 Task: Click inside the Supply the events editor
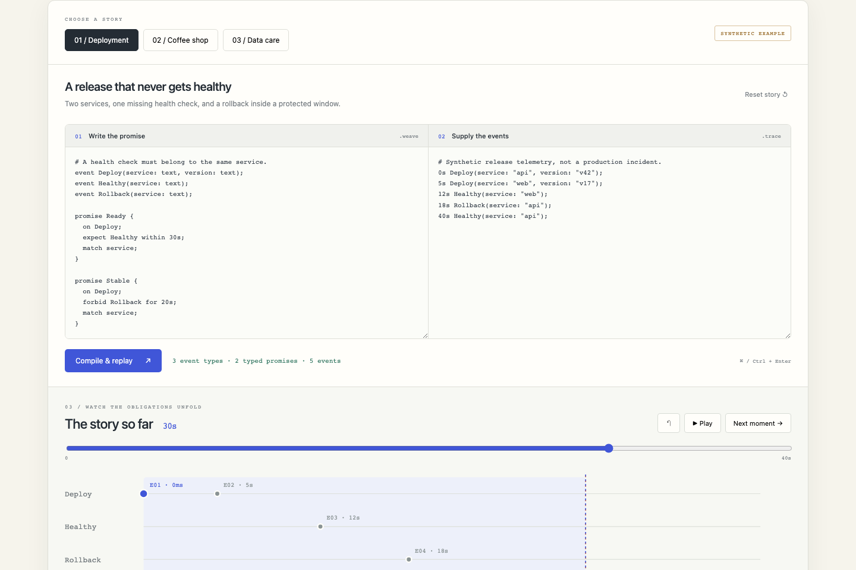pos(609,243)
